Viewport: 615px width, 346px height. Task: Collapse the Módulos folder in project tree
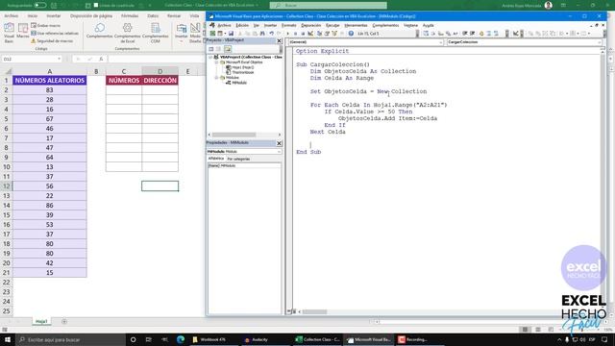click(x=216, y=78)
